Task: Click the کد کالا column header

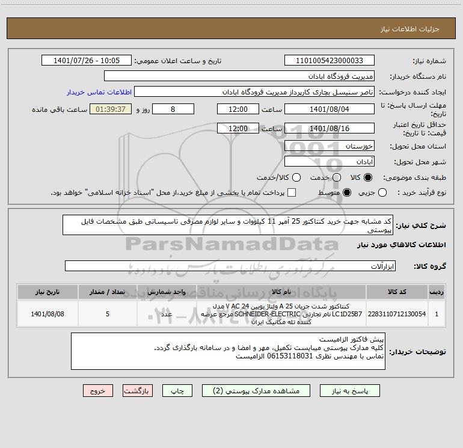Action: pyautogui.click(x=397, y=292)
